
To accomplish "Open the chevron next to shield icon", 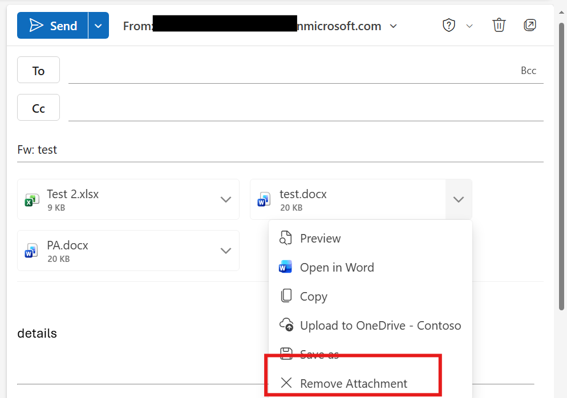I will click(x=469, y=26).
